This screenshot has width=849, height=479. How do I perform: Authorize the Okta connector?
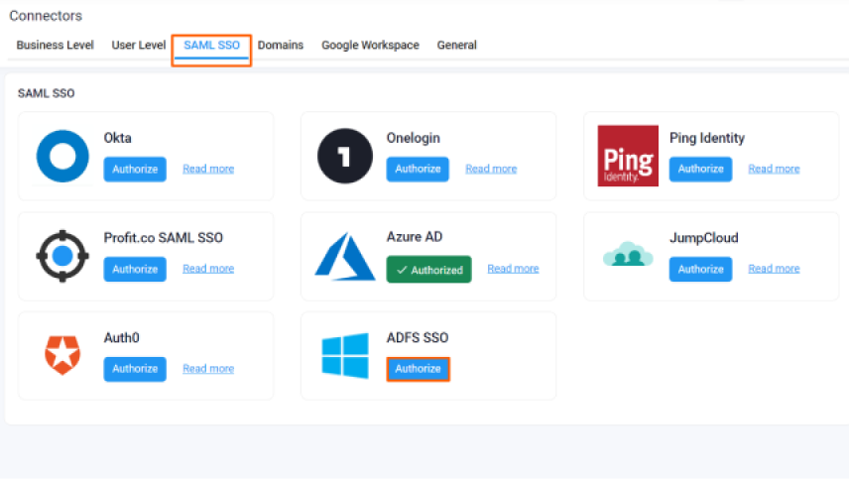click(x=135, y=169)
